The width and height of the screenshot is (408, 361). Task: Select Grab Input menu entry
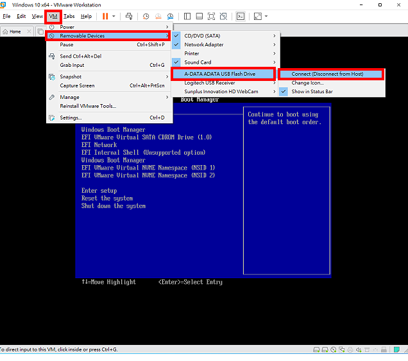pos(109,65)
